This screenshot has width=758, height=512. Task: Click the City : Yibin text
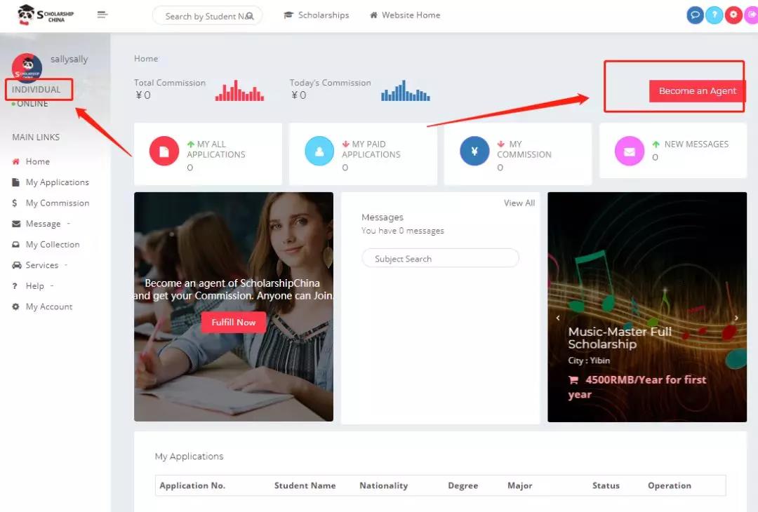click(589, 361)
